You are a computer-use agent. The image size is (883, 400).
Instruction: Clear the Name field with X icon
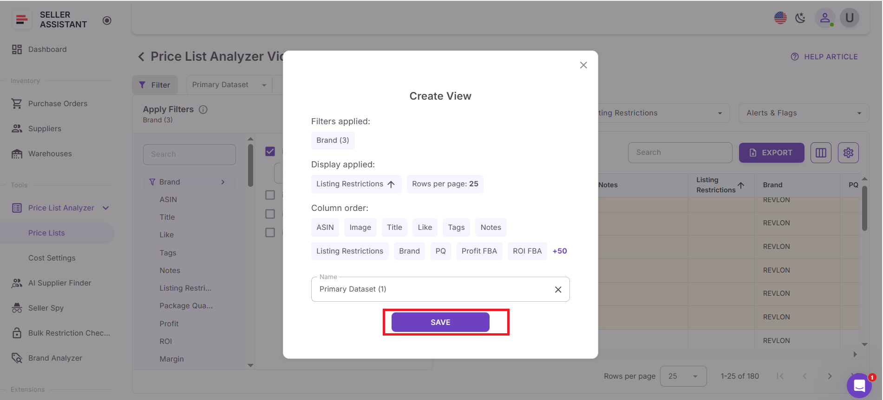[558, 289]
